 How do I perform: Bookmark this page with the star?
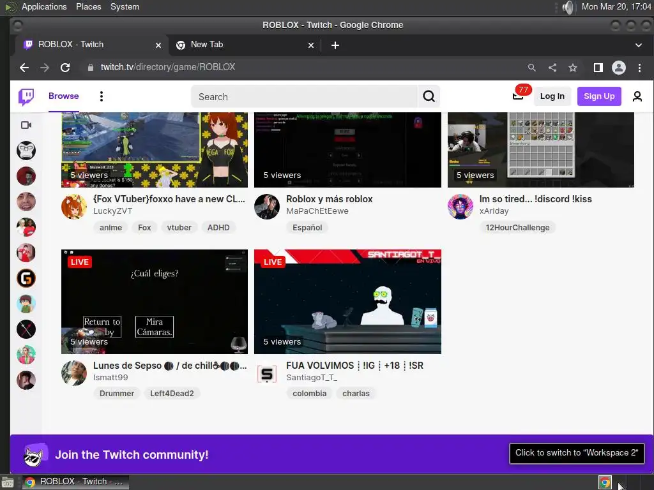tap(573, 68)
